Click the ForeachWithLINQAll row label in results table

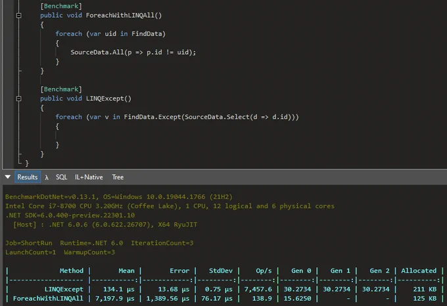pos(48,299)
